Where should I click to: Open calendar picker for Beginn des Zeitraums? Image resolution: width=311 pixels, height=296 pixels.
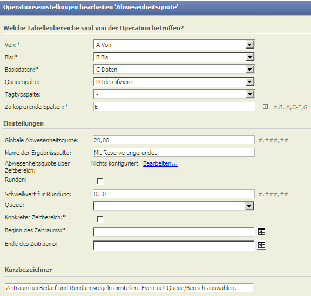coord(261,231)
